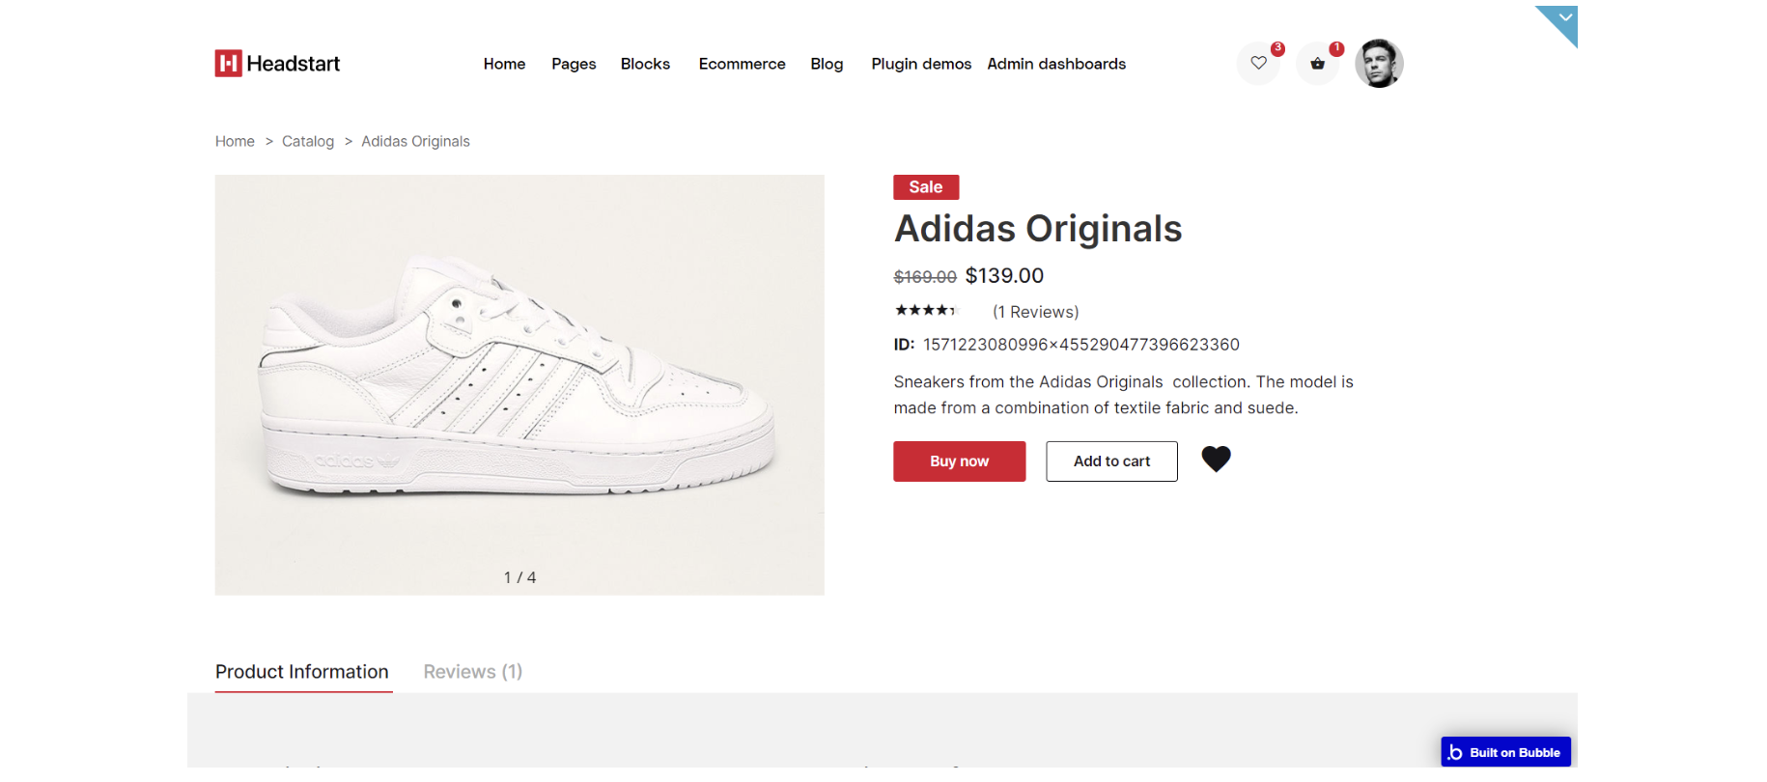
Task: Select the Product Information tab
Action: [x=302, y=672]
